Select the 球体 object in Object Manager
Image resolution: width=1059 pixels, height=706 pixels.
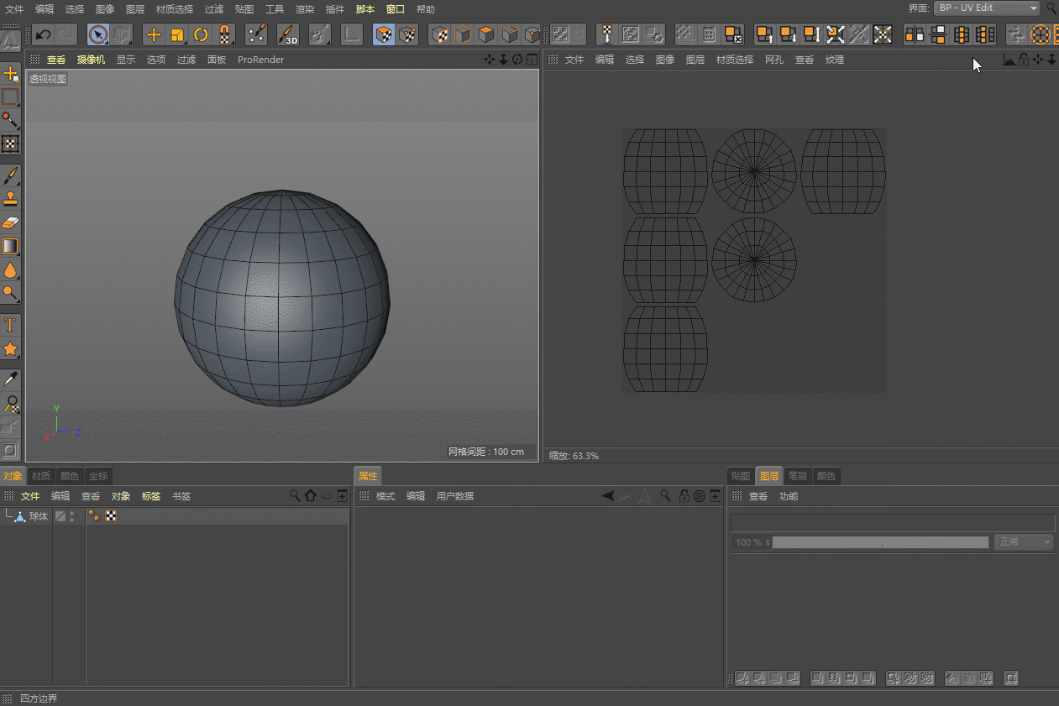(39, 516)
